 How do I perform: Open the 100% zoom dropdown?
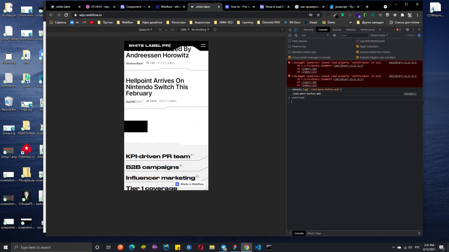(x=185, y=30)
